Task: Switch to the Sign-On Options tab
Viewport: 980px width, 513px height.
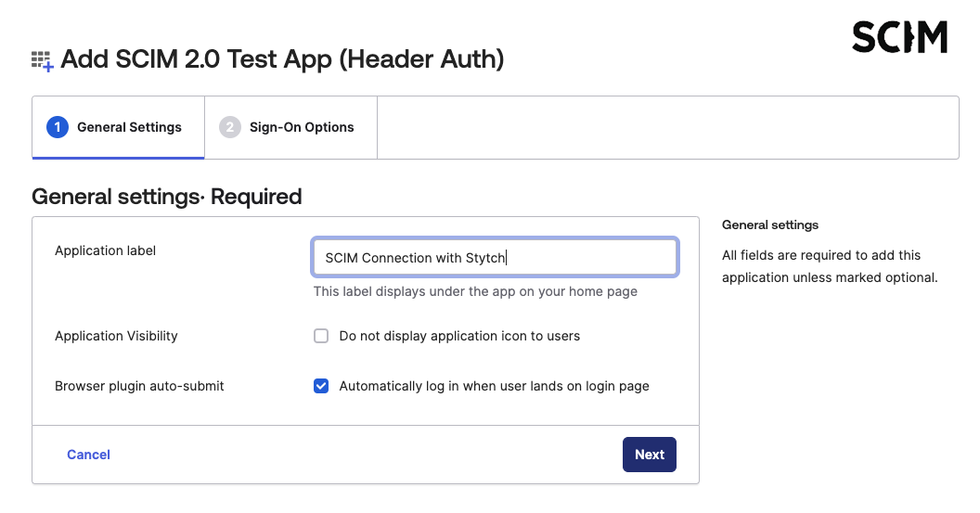Action: click(x=290, y=127)
